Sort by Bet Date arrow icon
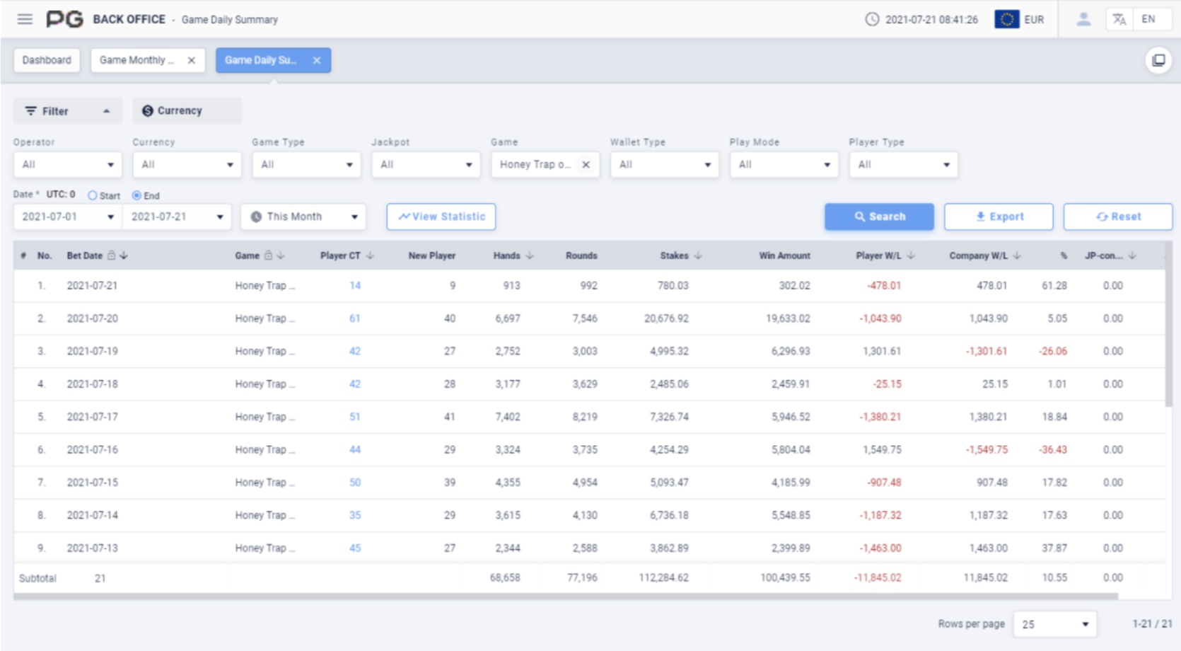1181x651 pixels. tap(124, 255)
